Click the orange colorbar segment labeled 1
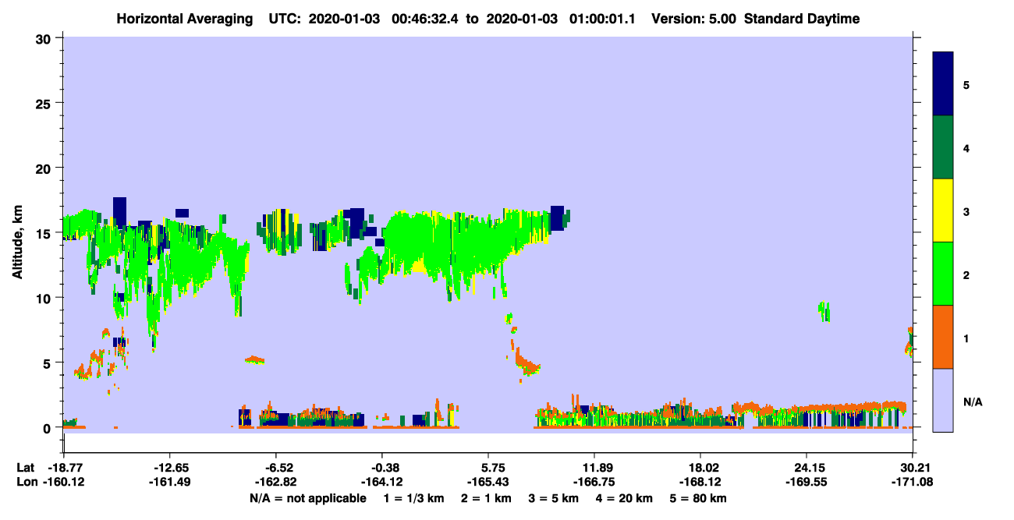Screen dimensions: 1014x520 pyautogui.click(x=943, y=337)
